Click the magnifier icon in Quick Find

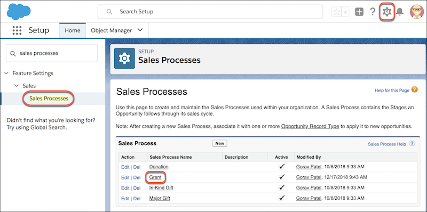coord(13,54)
